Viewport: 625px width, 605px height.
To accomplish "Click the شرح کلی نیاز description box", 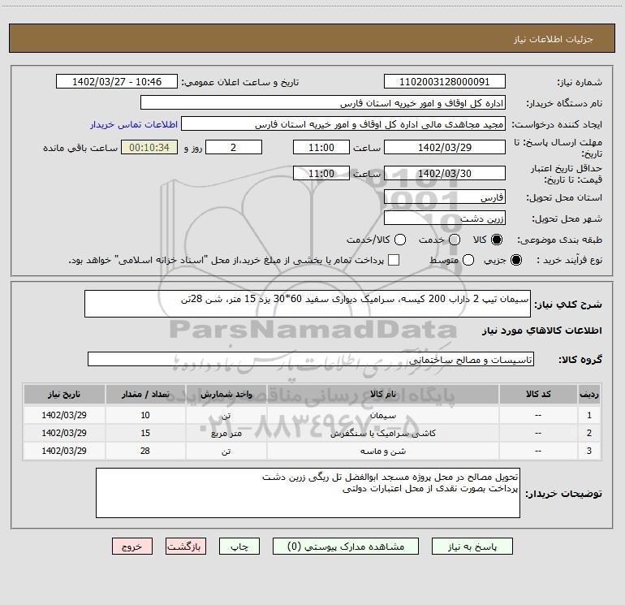I will (x=308, y=304).
